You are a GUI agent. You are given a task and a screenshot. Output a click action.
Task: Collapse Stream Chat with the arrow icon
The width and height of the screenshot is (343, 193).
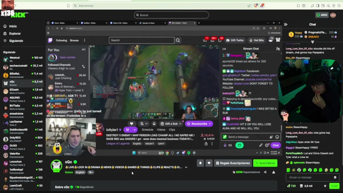point(224,49)
